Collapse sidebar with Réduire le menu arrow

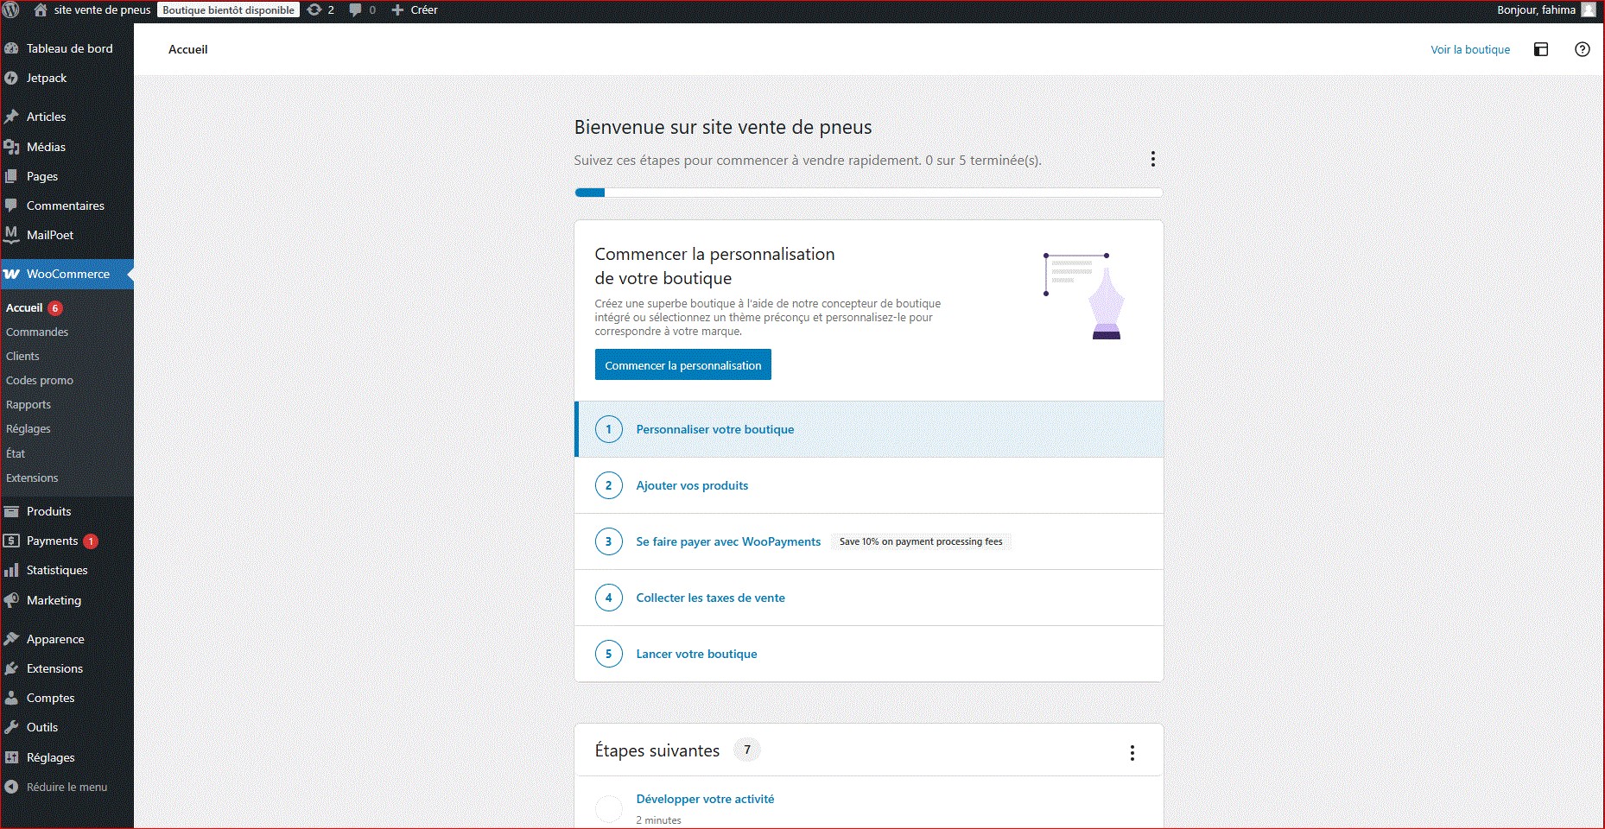coord(11,787)
